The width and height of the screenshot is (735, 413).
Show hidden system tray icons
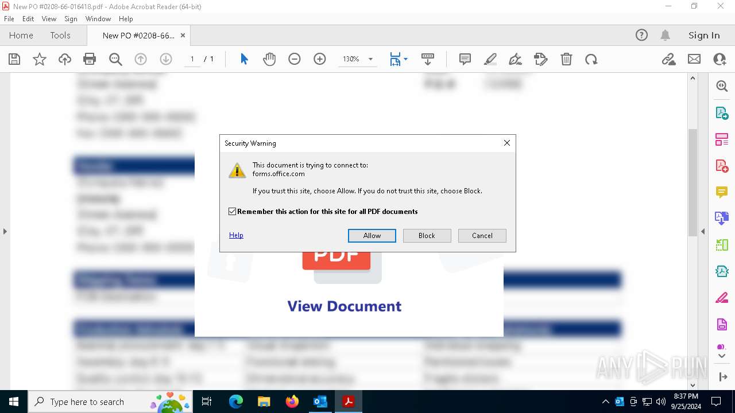click(605, 402)
